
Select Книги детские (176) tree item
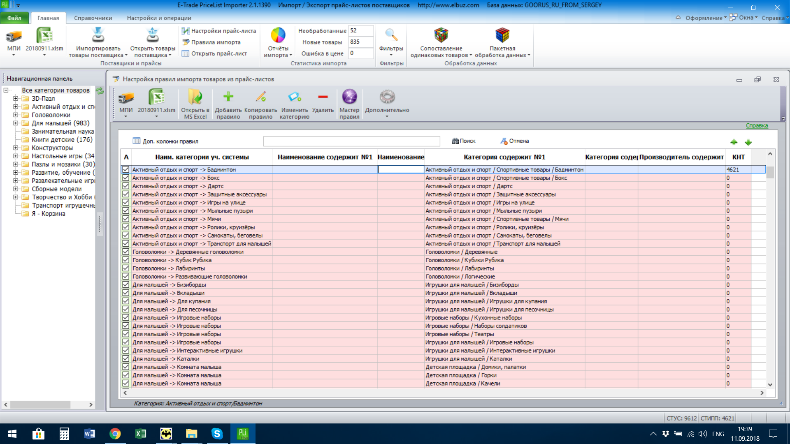point(62,139)
